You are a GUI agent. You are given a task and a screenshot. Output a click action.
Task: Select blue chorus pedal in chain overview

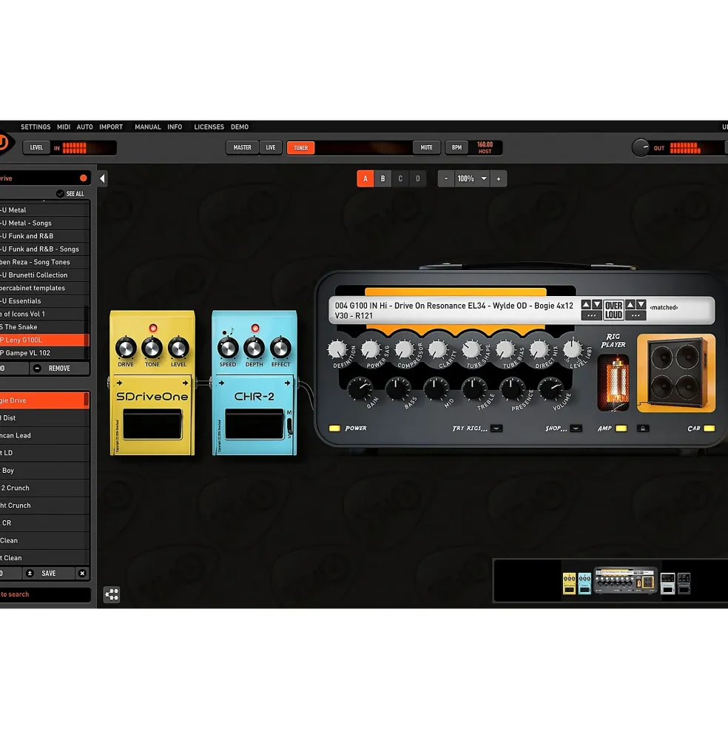point(584,583)
